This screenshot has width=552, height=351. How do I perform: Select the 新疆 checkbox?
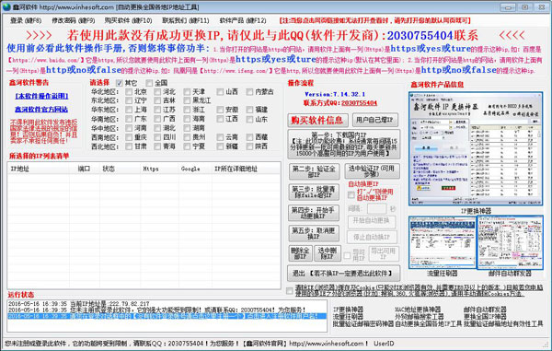tap(220, 146)
